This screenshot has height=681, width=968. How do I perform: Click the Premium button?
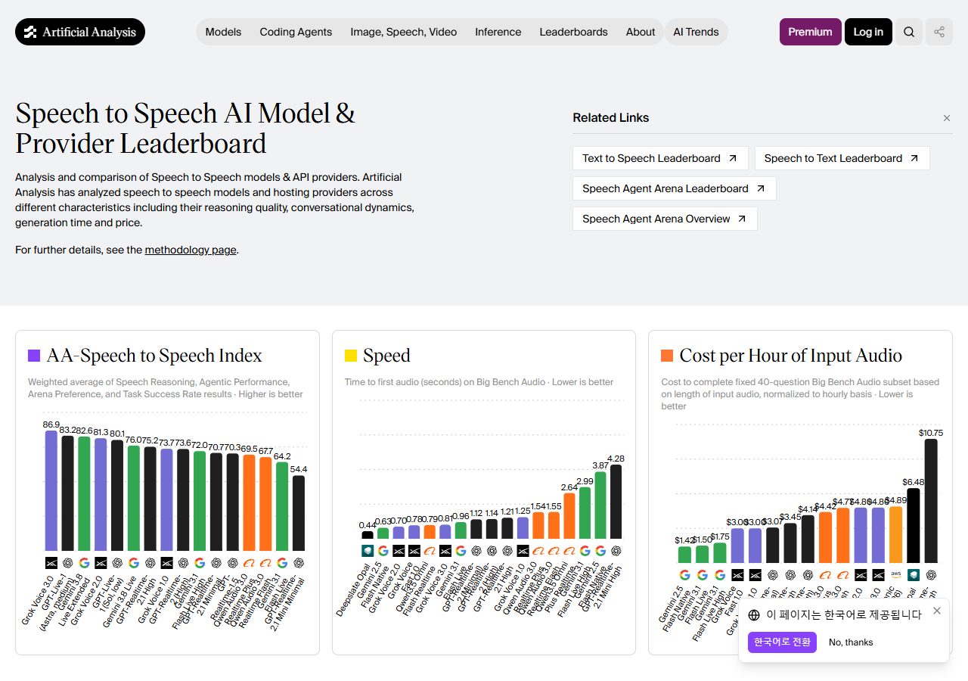tap(810, 32)
